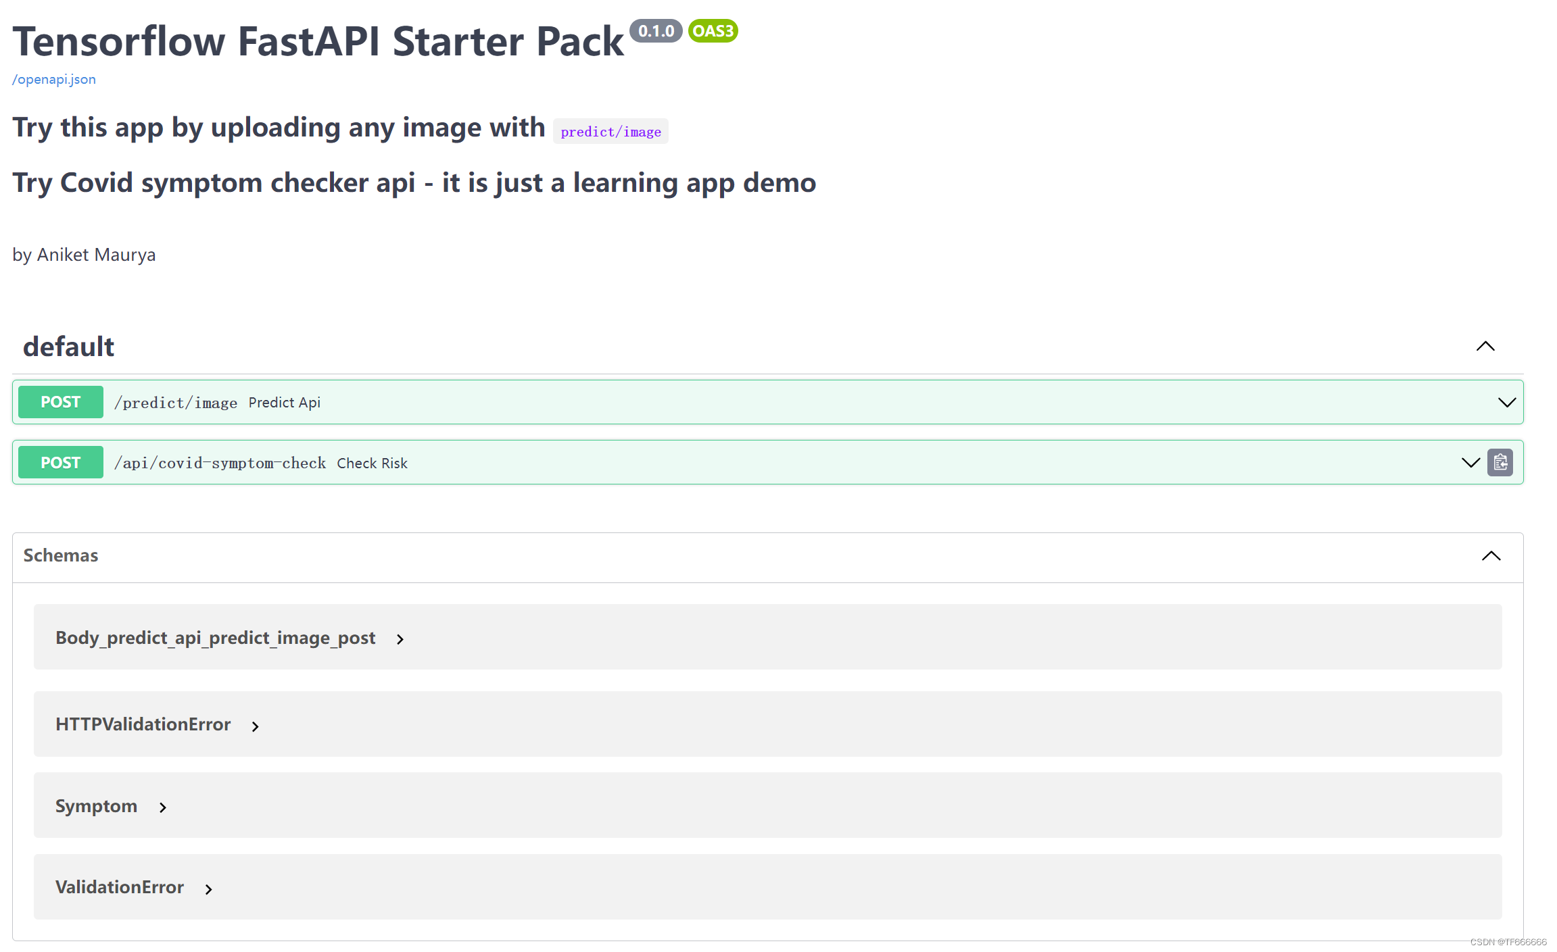
Task: Click the ValidationError schema title
Action: point(119,887)
